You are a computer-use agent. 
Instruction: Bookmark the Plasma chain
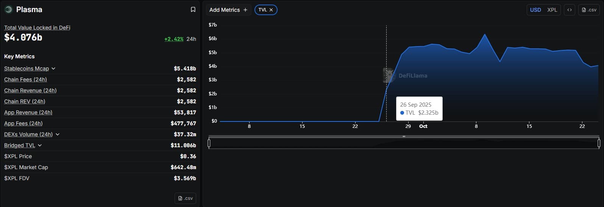pyautogui.click(x=193, y=9)
